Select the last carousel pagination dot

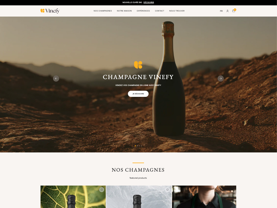click(x=141, y=146)
